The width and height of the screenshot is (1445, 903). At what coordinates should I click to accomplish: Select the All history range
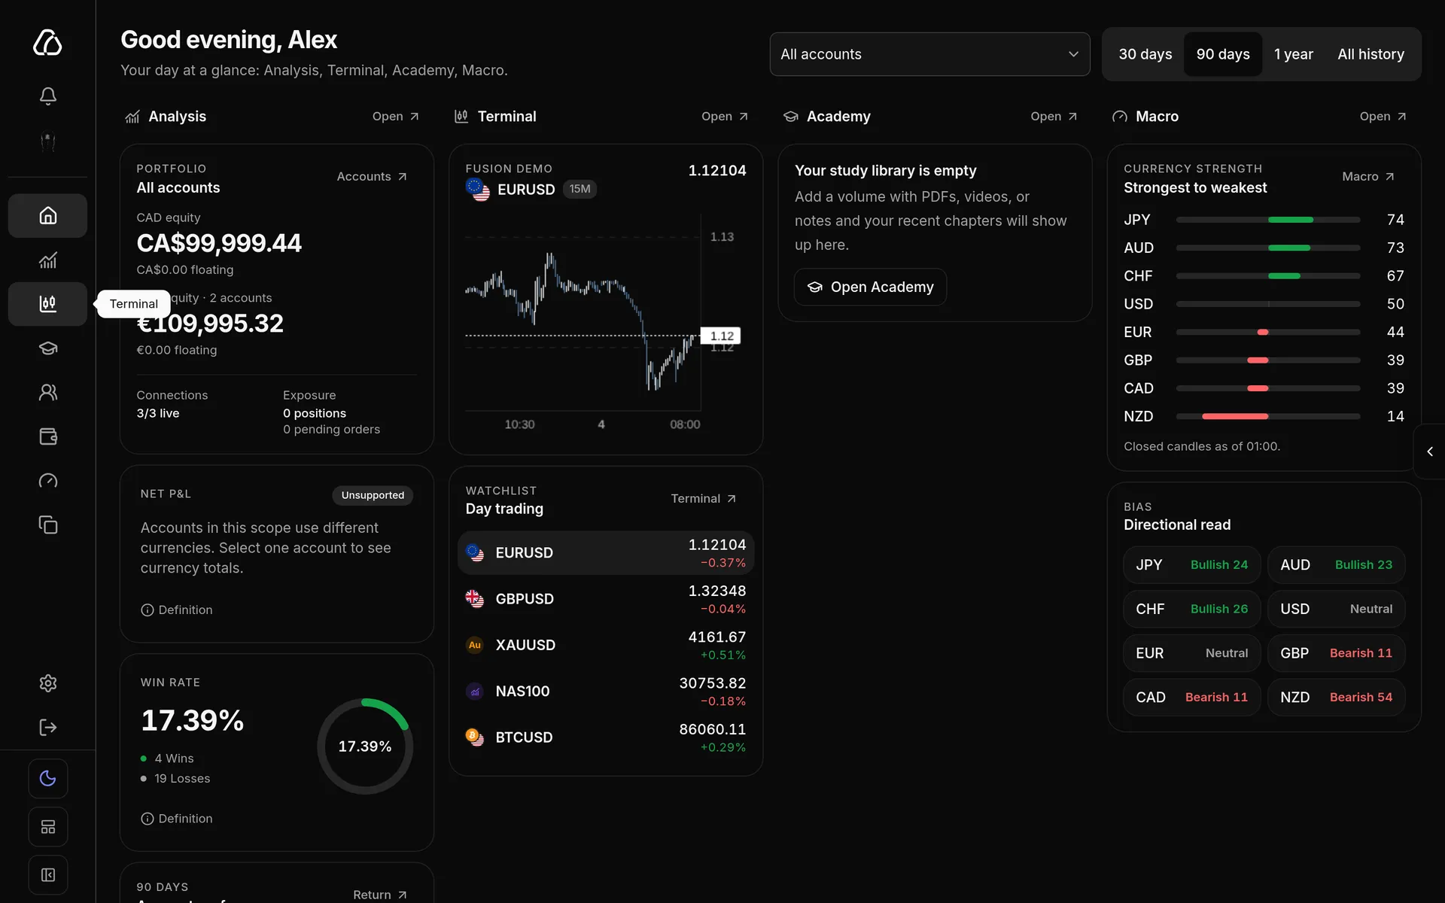coord(1370,54)
